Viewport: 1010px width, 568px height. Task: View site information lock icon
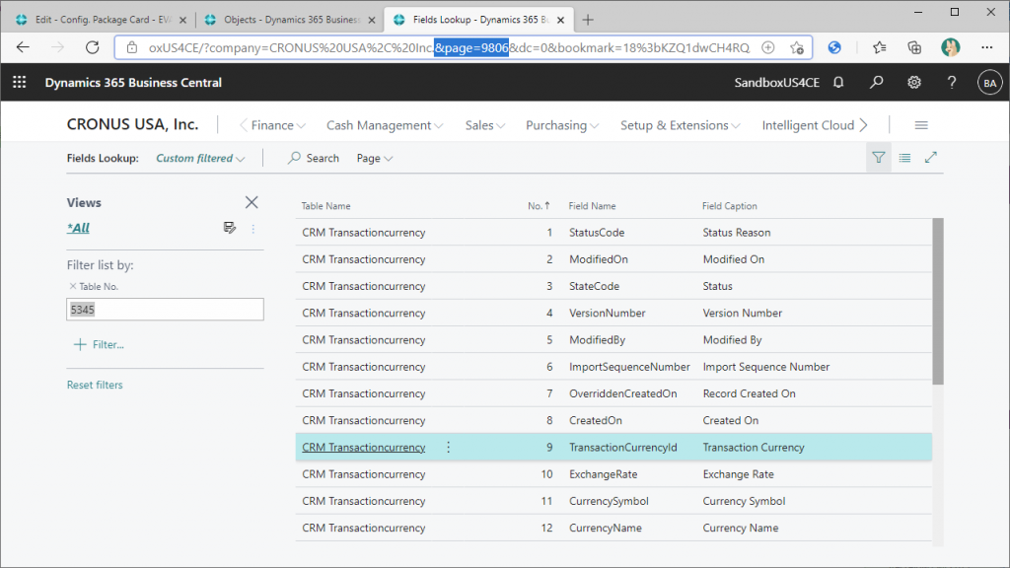click(132, 47)
